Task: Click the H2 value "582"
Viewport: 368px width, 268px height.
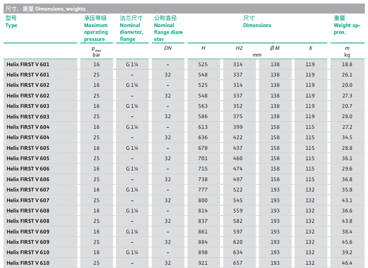Action: (238, 221)
